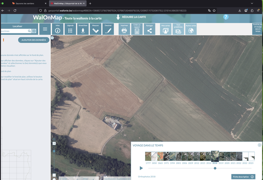The height and width of the screenshot is (180, 263).
Task: Collapse the left side panel arrow
Action: [x=52, y=38]
